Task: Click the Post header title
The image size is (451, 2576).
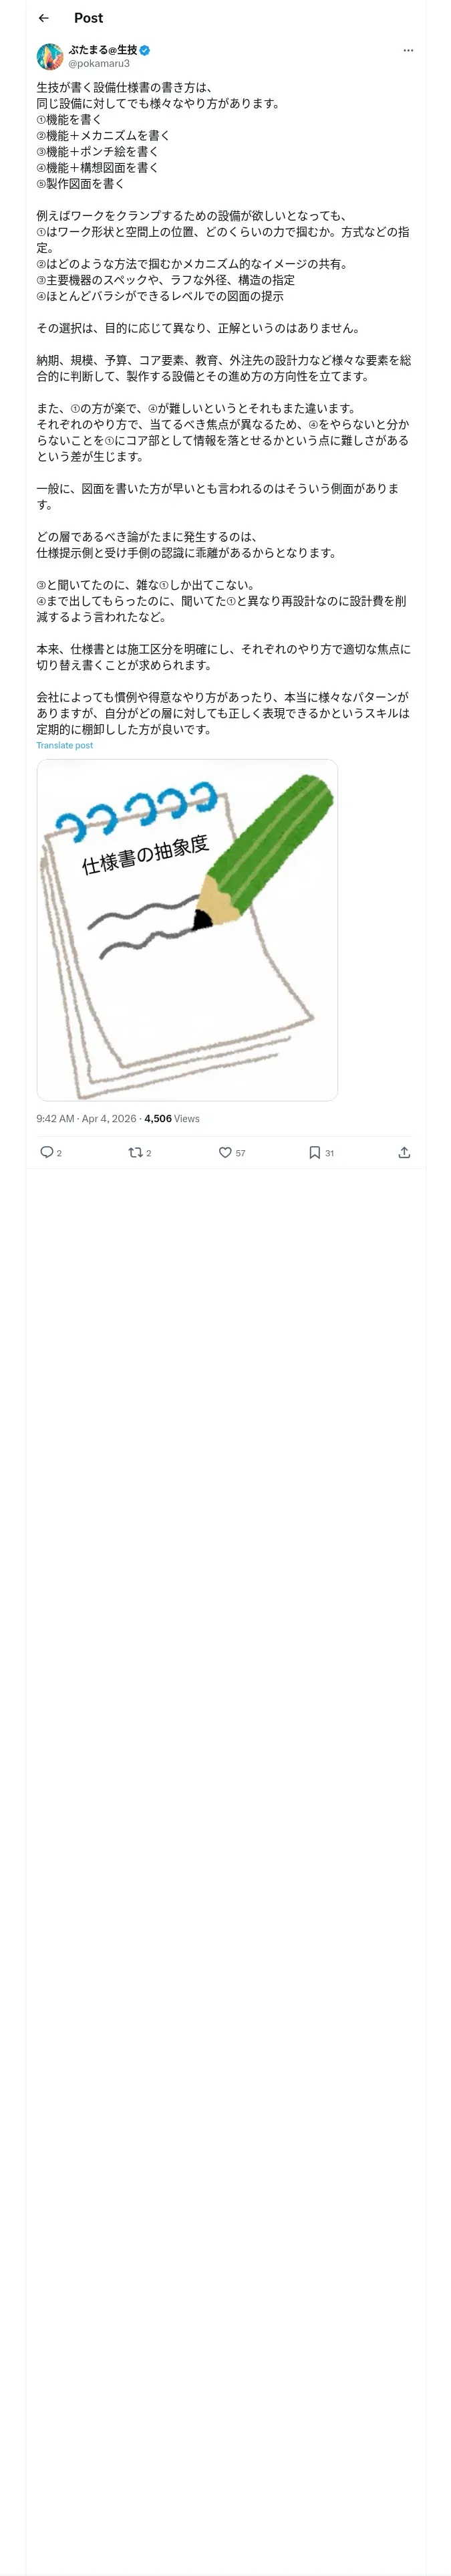Action: (x=88, y=18)
